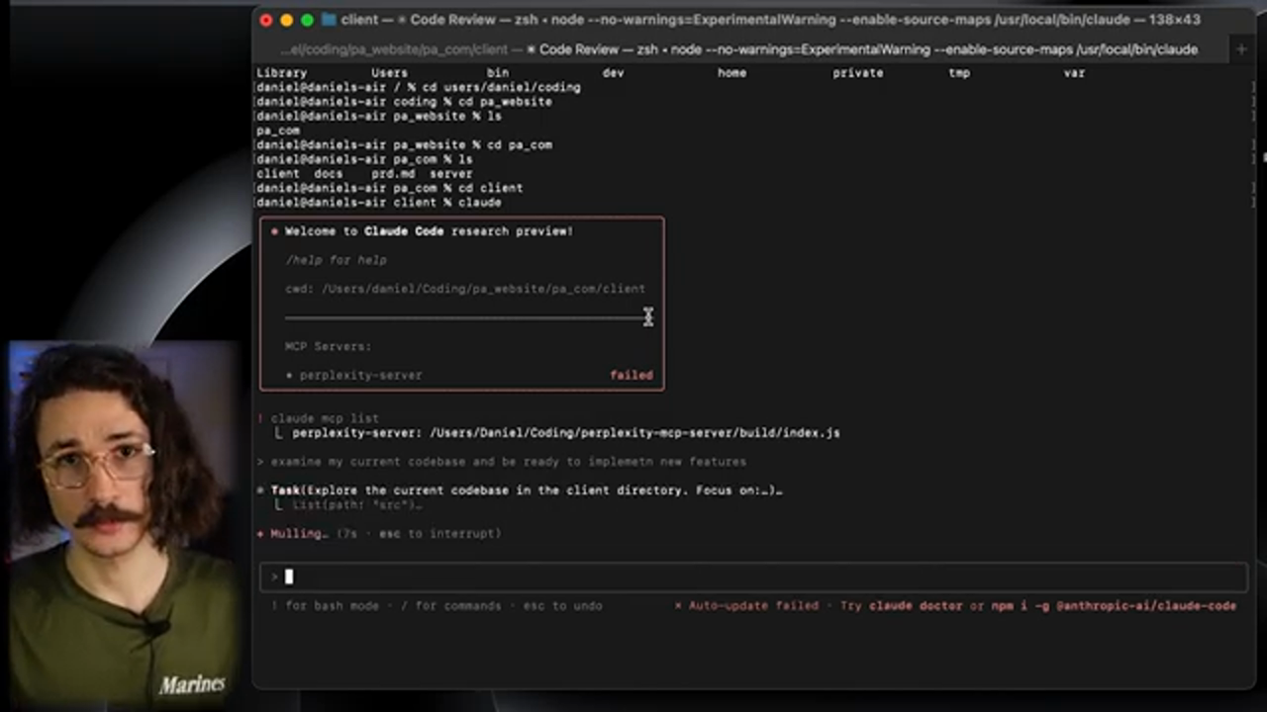Click 'tmp' in the directory listing
This screenshot has width=1267, height=712.
[x=959, y=73]
